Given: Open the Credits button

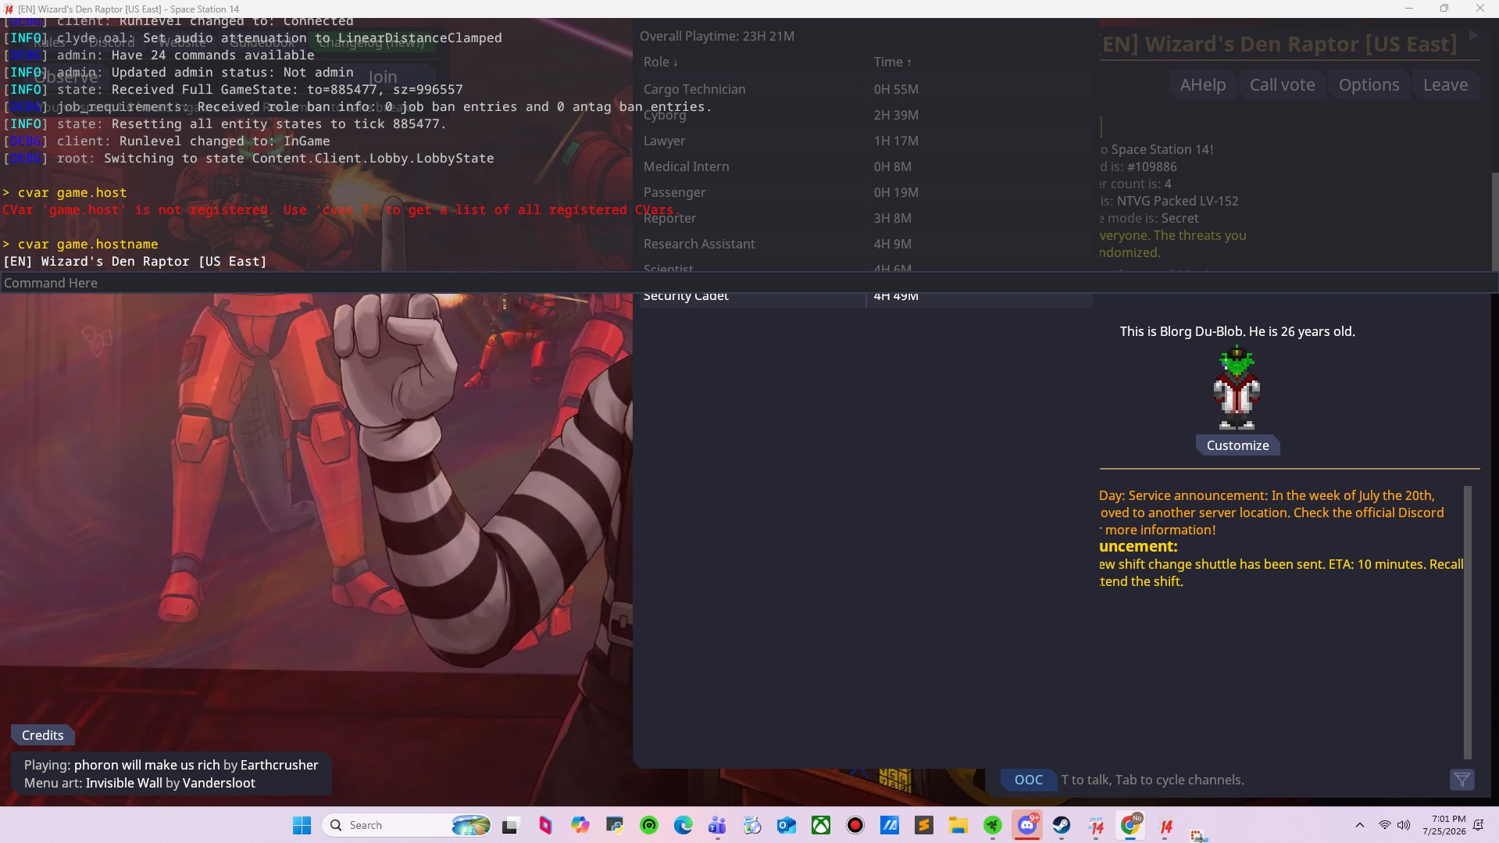Looking at the screenshot, I should point(43,735).
